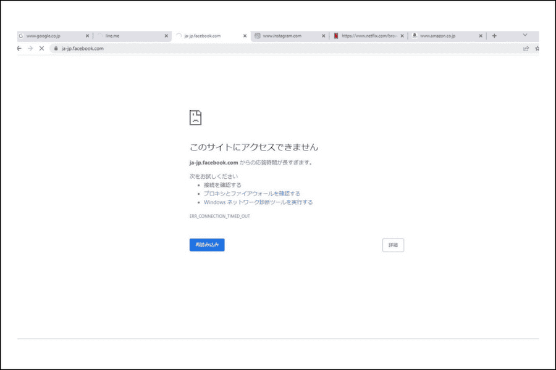Stop loading with the X button

[x=41, y=49]
